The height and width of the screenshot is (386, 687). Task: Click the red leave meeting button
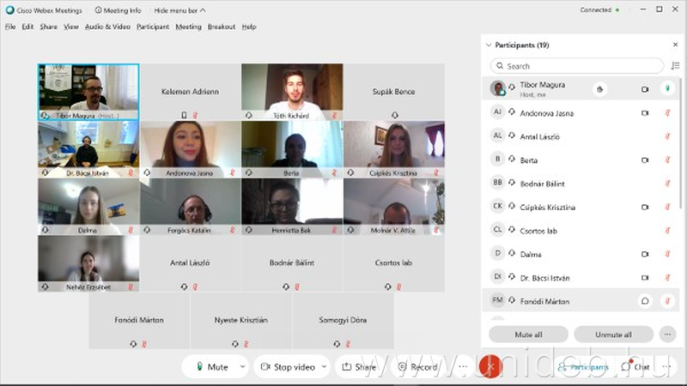[490, 366]
